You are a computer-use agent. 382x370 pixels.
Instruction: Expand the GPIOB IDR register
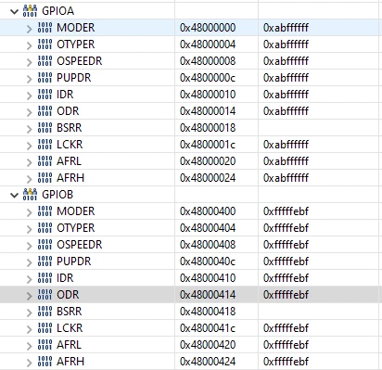click(x=30, y=279)
